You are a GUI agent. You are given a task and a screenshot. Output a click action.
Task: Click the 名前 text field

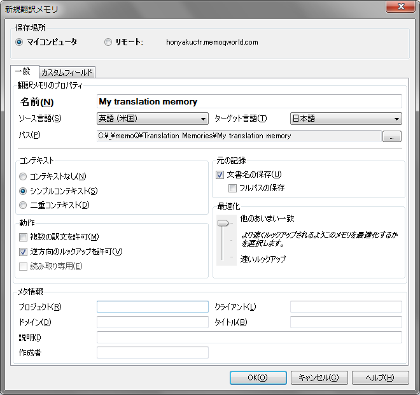pos(249,101)
